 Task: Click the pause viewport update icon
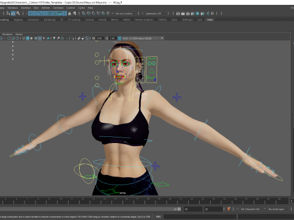[x=212, y=13]
